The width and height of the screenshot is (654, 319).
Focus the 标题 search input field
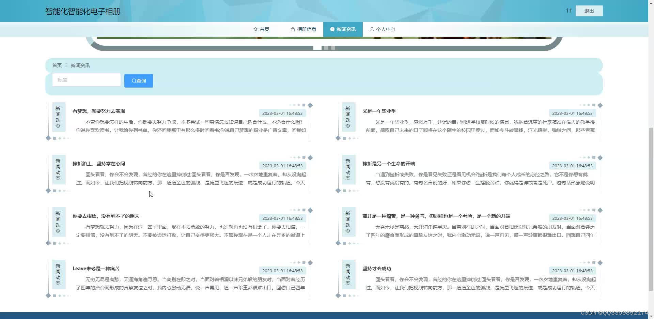point(87,80)
